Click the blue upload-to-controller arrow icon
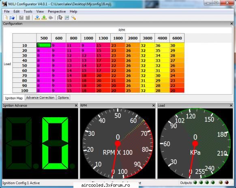Screen dimensions: 236x188 point(37,18)
